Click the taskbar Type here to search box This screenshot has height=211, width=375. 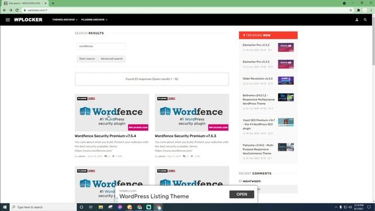[43, 207]
